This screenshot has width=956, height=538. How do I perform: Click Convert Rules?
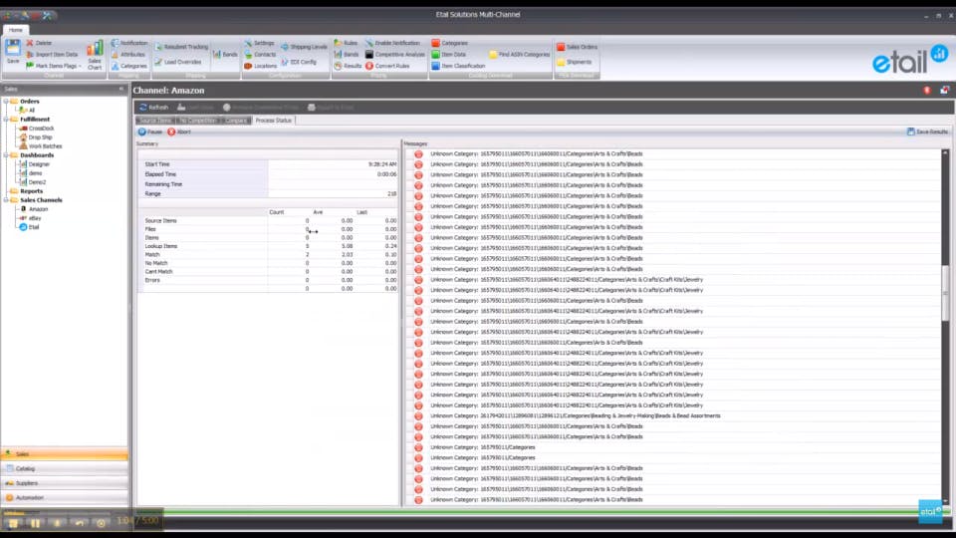click(387, 66)
